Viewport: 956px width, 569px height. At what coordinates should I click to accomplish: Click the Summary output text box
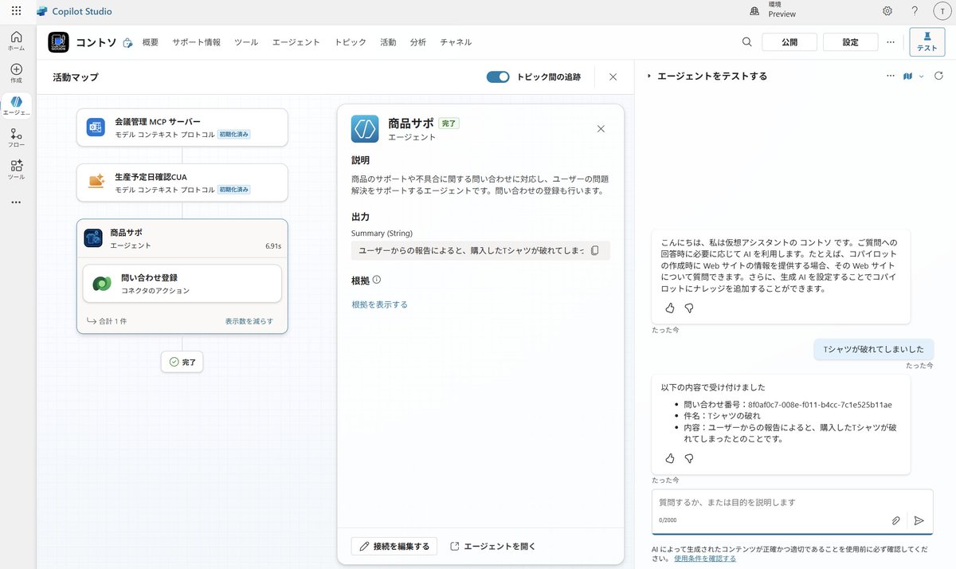[480, 250]
